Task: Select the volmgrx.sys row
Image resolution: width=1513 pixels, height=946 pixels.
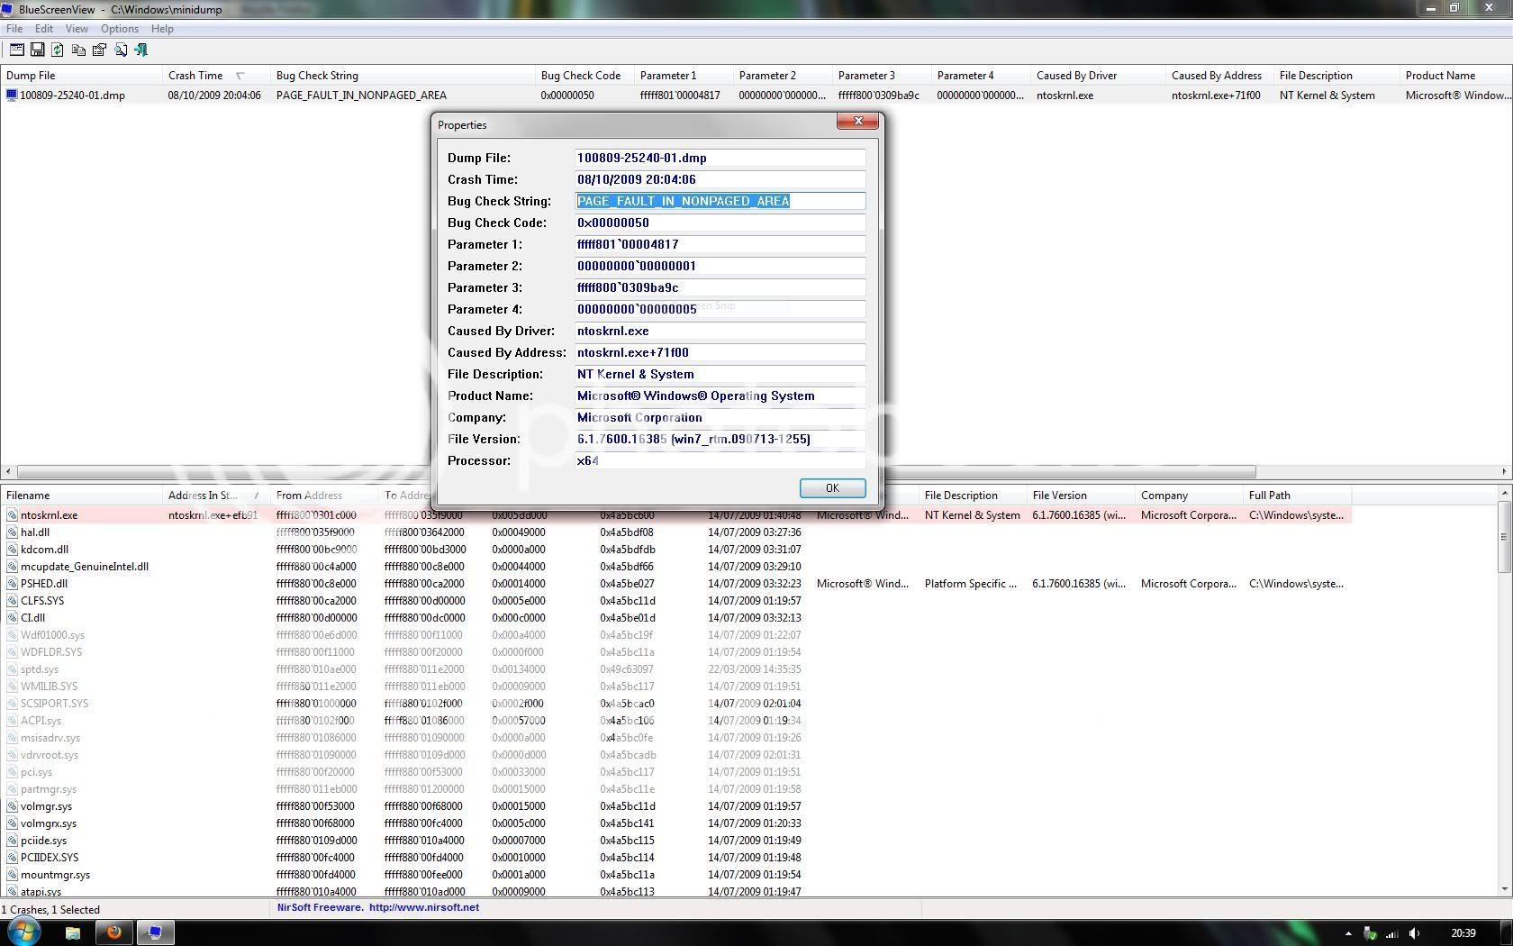Action: point(675,823)
